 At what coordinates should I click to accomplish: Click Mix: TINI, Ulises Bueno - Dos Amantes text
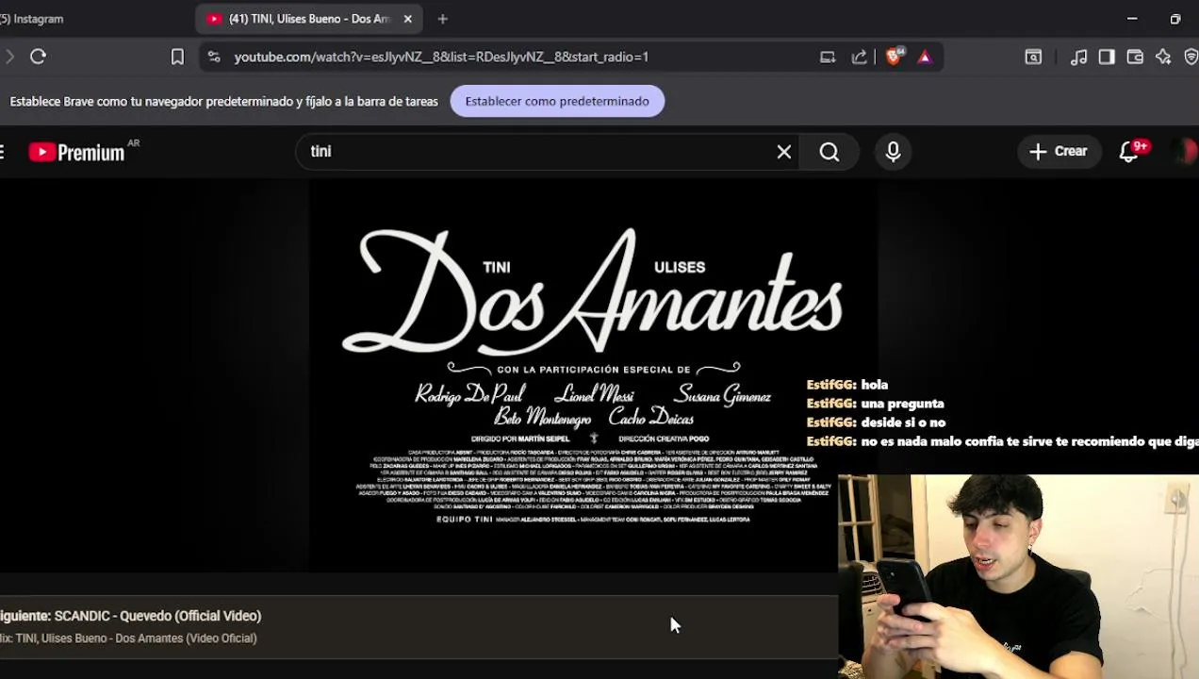coord(128,638)
